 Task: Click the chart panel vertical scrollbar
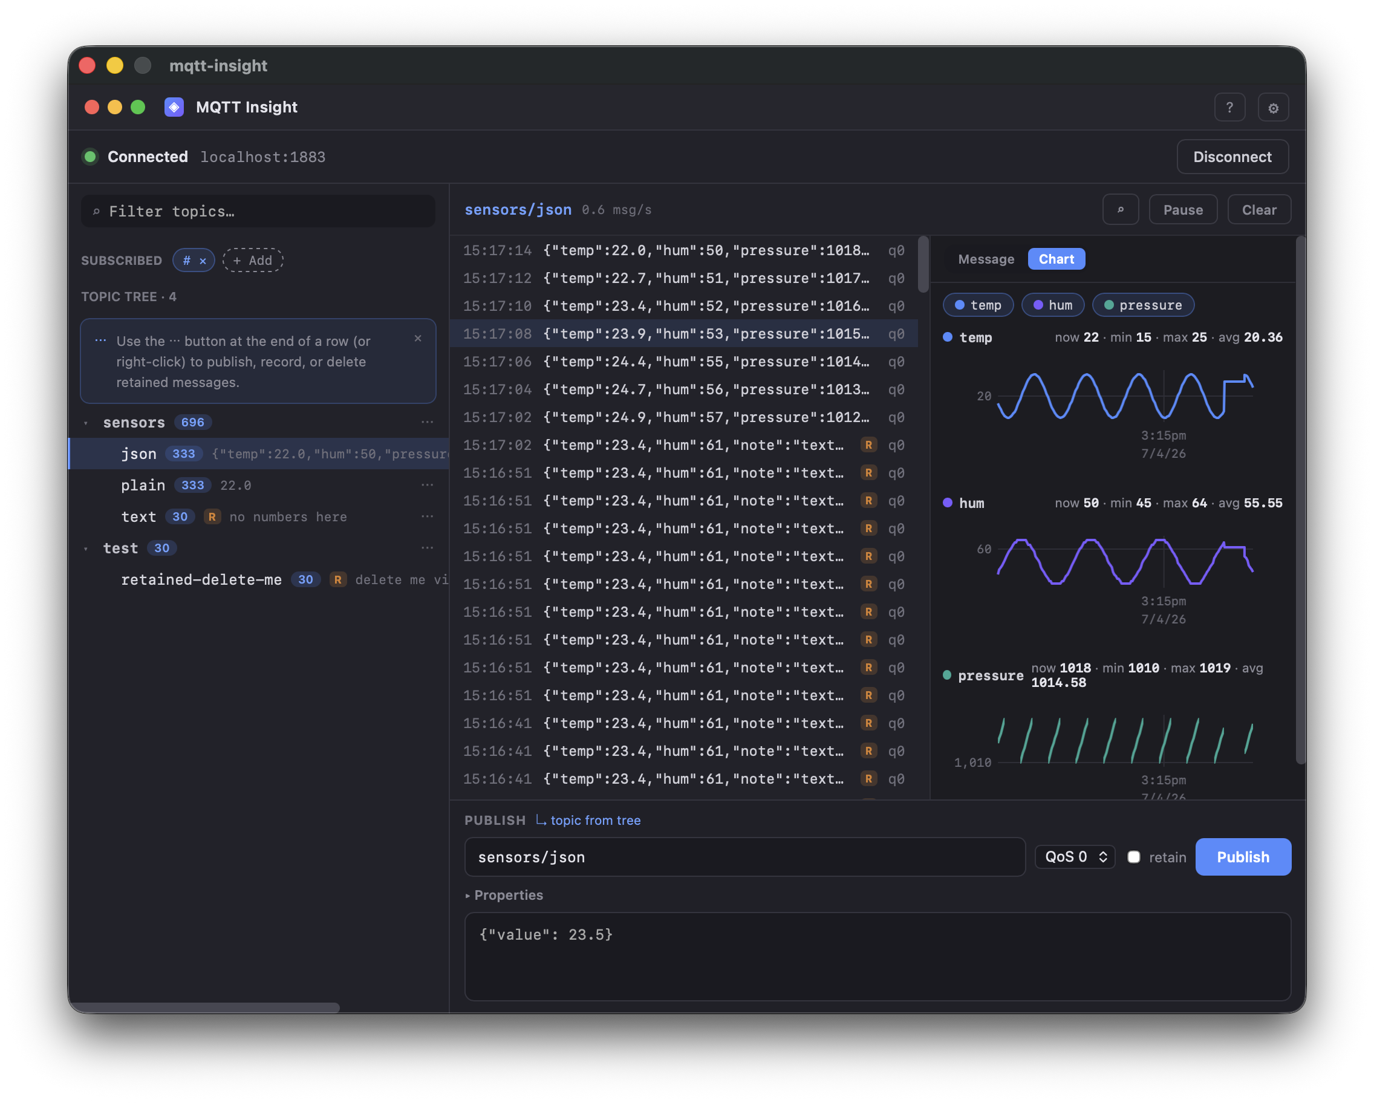[1300, 500]
